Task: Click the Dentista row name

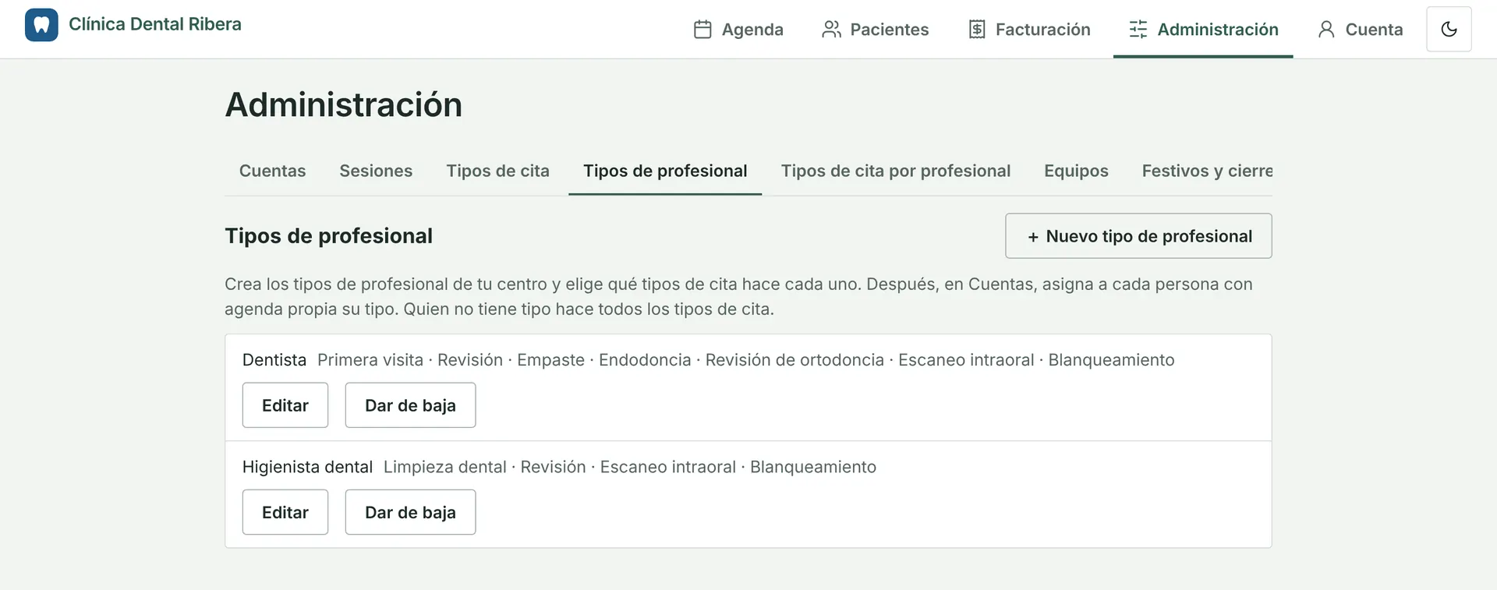Action: click(x=274, y=360)
